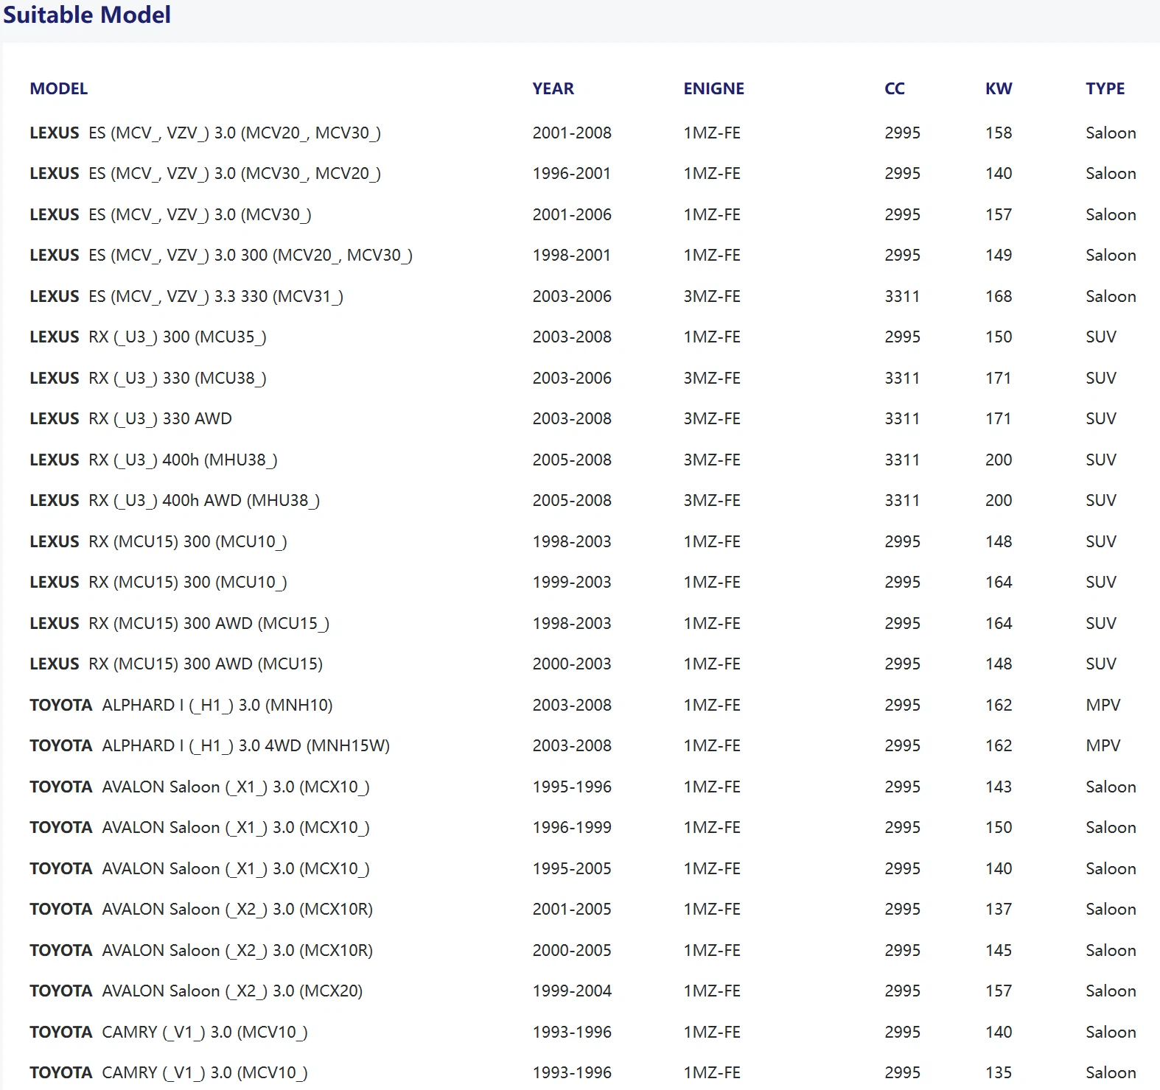Screen dimensions: 1160x1090
Task: Click SUV type in RX 300 (MCU35_) row
Action: click(x=1101, y=337)
